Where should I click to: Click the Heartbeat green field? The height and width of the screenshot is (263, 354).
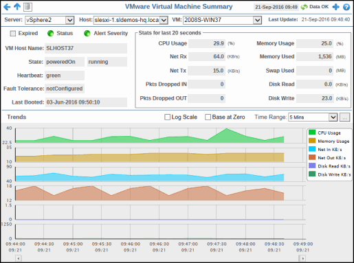coord(65,76)
